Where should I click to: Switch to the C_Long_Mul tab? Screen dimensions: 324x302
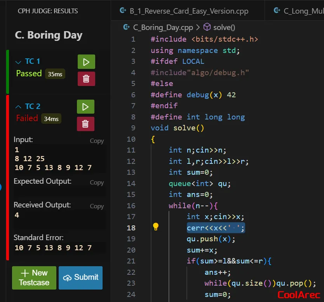tap(294, 11)
